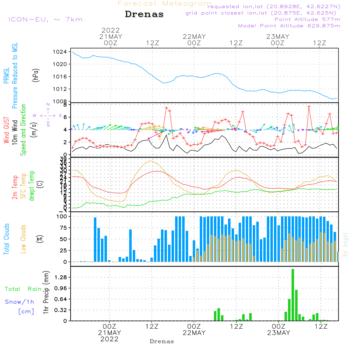Select the "Total Clouds" blue label
This screenshot has width=353, height=353.
6,239
